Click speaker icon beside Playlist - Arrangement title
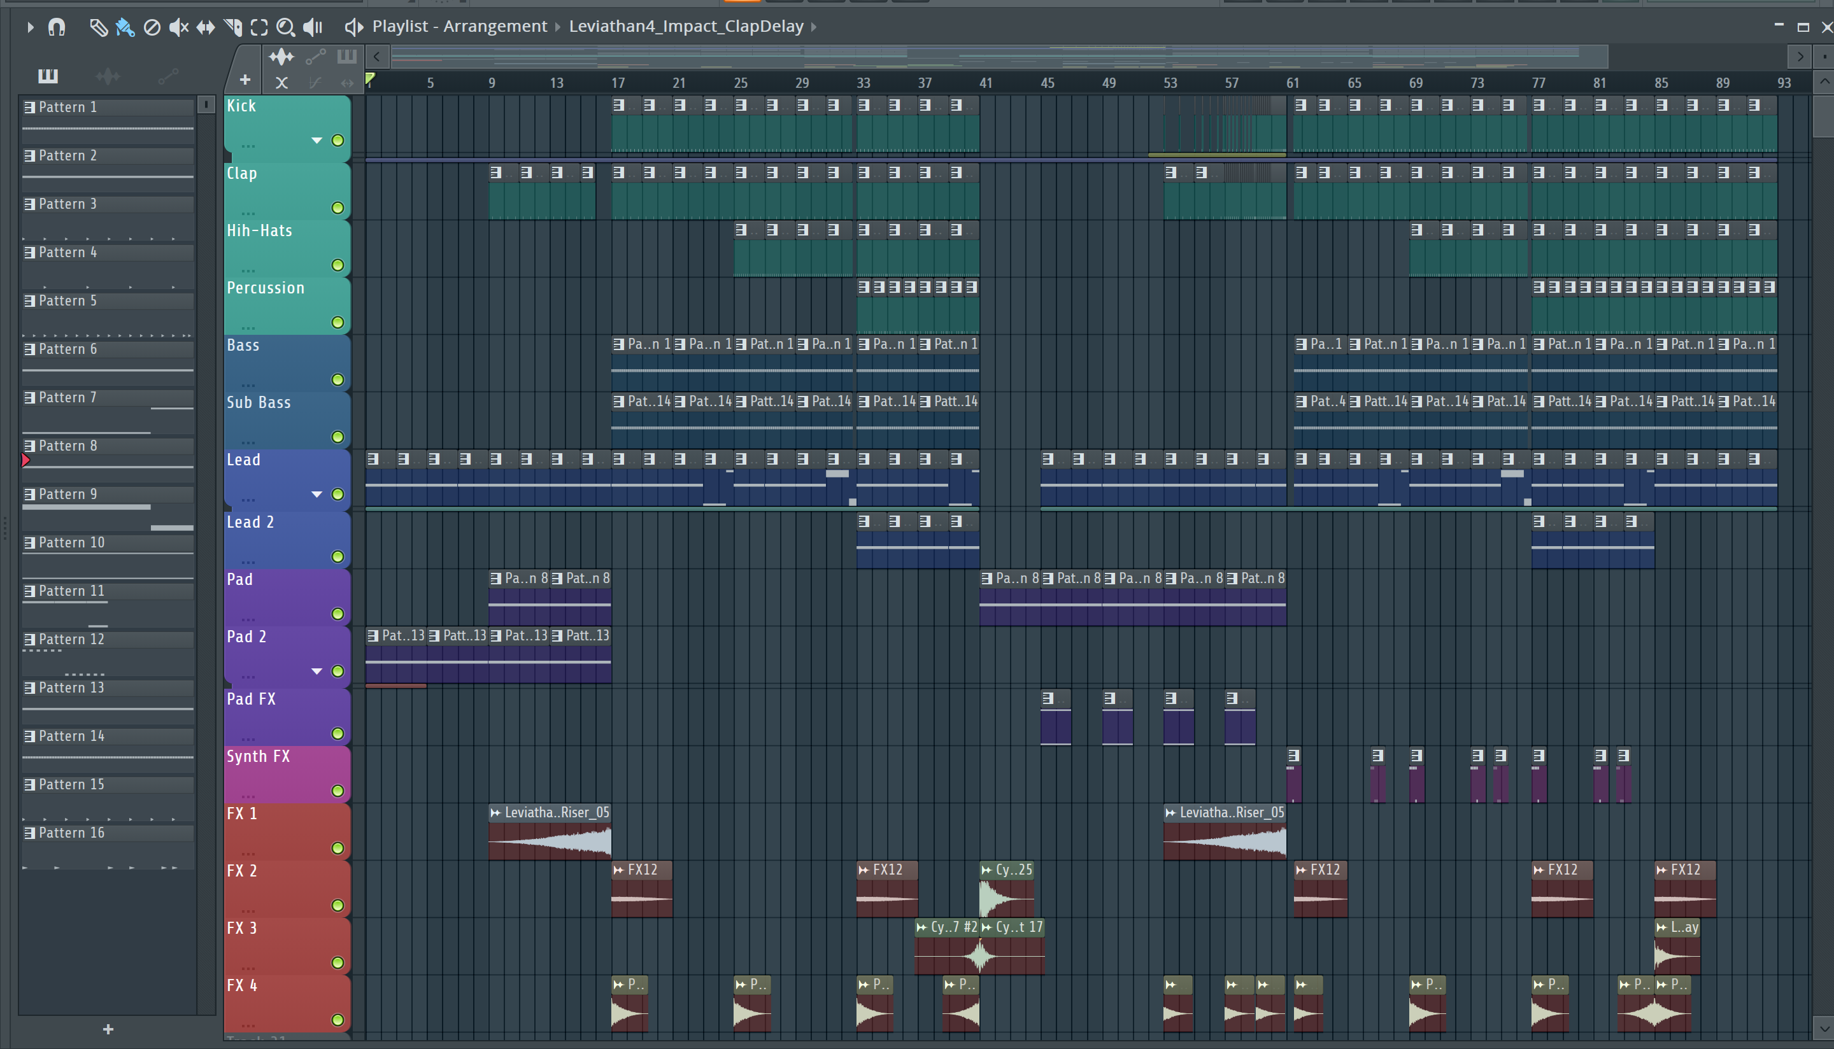Screen dimensions: 1834x1049 click(x=353, y=27)
